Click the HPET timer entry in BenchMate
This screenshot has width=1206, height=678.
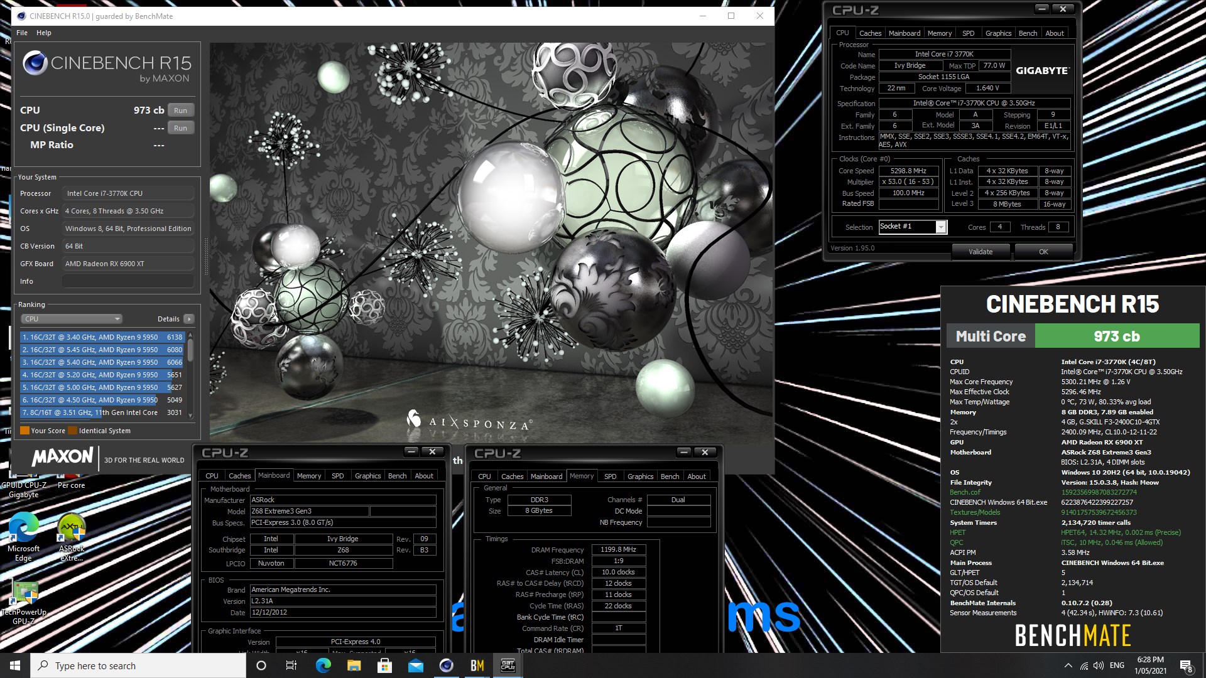(957, 532)
